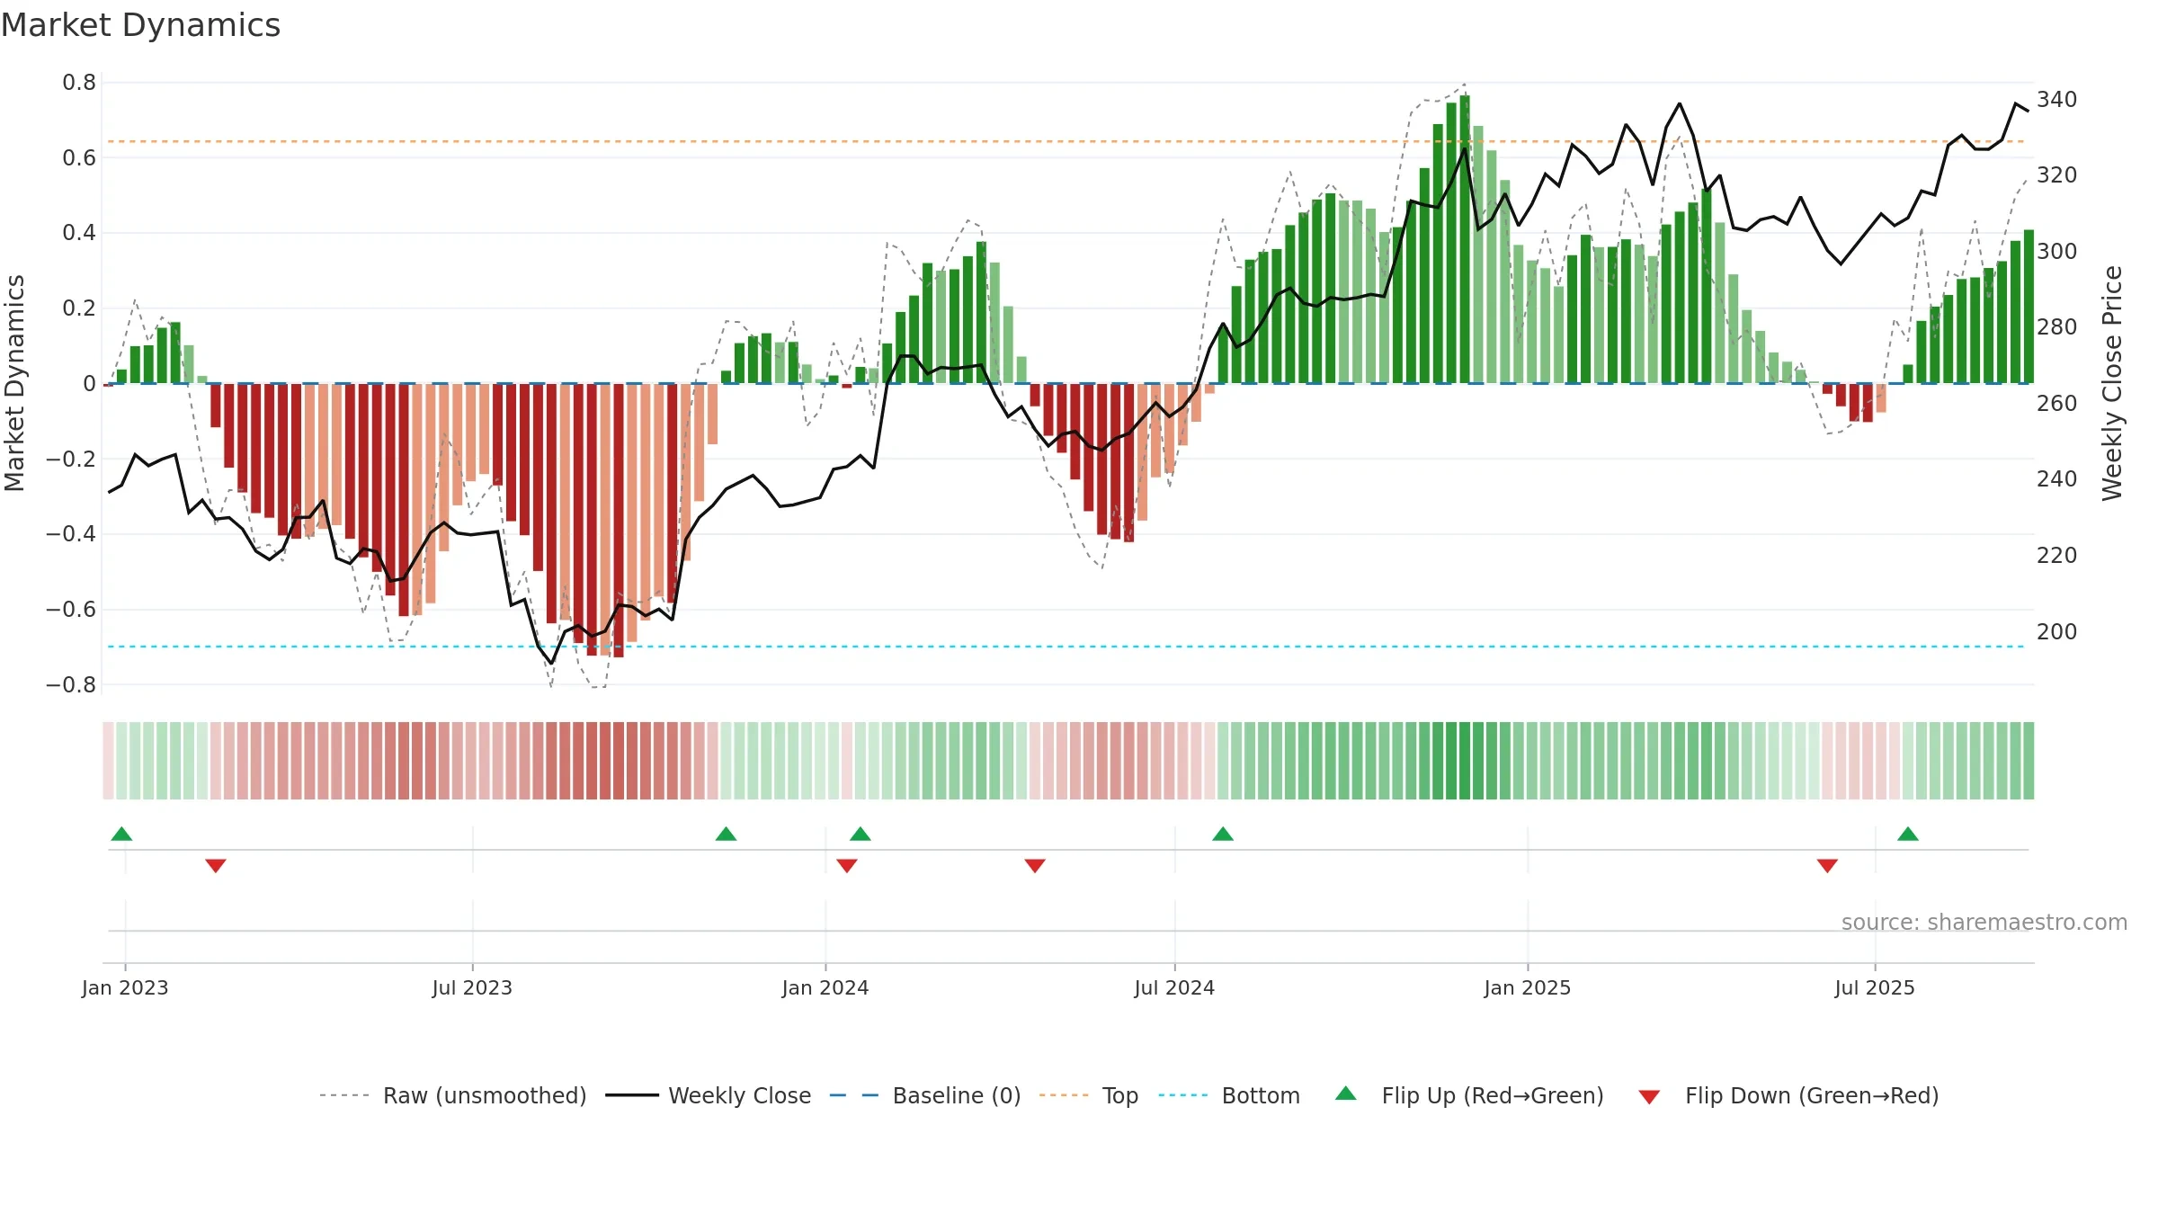
Task: Toggle the Raw (unsmoothed) legend entry
Action: 453,1095
